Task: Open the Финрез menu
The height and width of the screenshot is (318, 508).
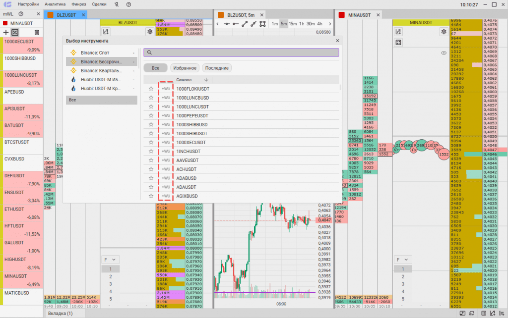Action: (79, 4)
